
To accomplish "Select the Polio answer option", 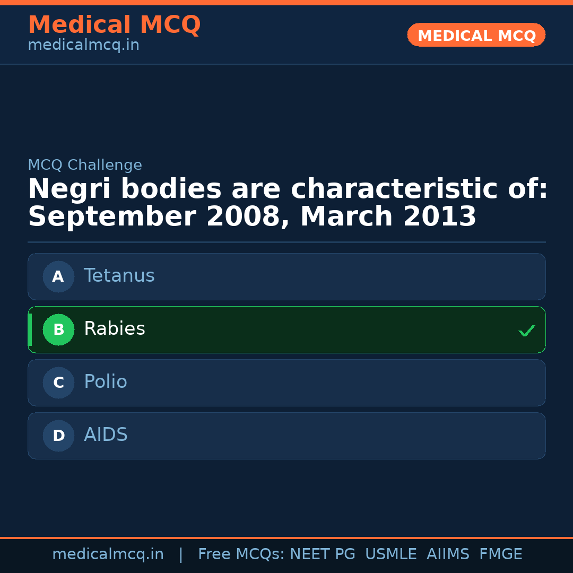I will tap(286, 383).
